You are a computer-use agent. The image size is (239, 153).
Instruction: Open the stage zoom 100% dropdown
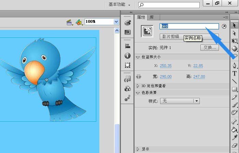pos(116,22)
